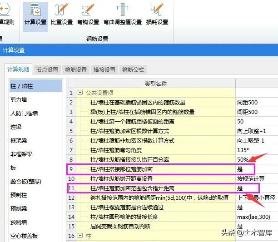Select row 绑扎搭接范围内的箍筋间距min(5d,100)中，纵筋d的取值
Image resolution: width=278 pixels, height=242 pixels.
[x=156, y=198]
